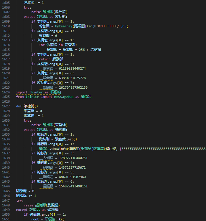
Task: Click the 'except' keyword on line 1632
Action: [x=29, y=130]
